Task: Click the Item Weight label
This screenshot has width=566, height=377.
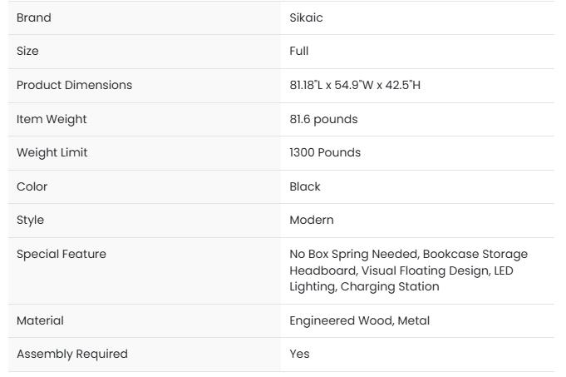Action: (x=52, y=119)
